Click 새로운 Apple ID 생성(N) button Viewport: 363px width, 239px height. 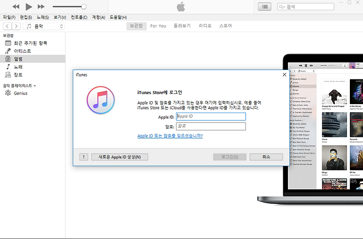(x=119, y=157)
